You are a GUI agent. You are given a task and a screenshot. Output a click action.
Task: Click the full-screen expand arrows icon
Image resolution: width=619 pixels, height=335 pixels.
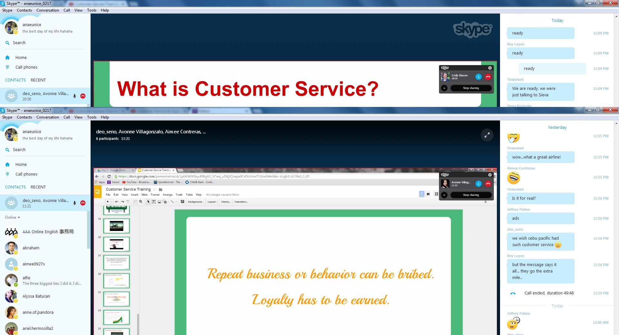487,135
